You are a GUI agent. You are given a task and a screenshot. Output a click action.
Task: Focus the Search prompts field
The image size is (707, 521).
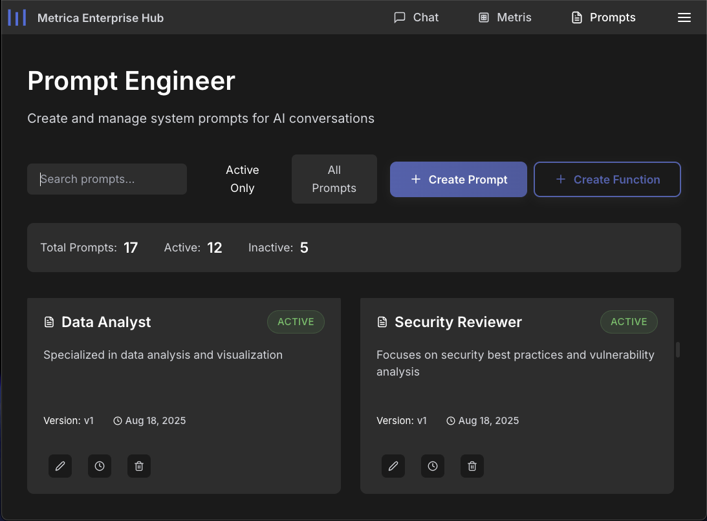coord(107,179)
